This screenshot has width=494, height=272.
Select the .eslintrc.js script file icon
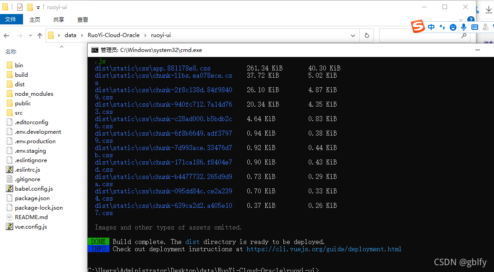9,170
